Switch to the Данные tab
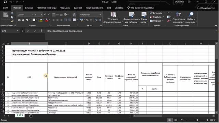Image resolution: width=219 pixels, height=123 pixels. [x=78, y=8]
